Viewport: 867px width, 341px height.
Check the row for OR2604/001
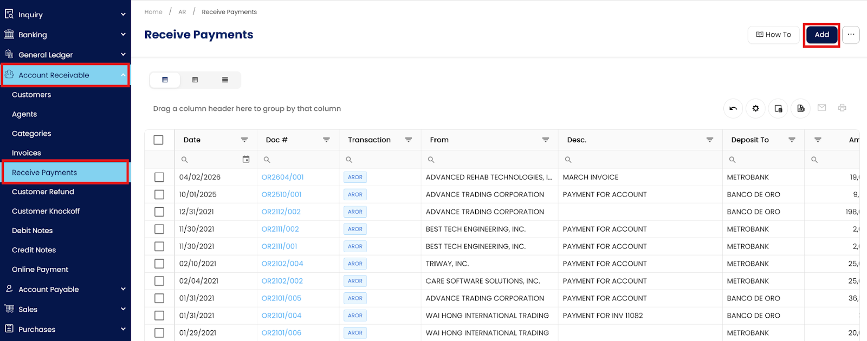click(x=159, y=177)
